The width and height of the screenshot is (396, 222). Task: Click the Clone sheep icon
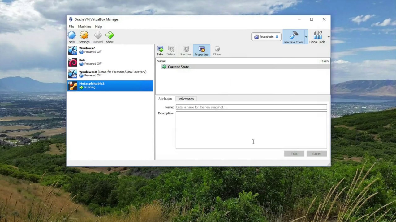point(217,49)
